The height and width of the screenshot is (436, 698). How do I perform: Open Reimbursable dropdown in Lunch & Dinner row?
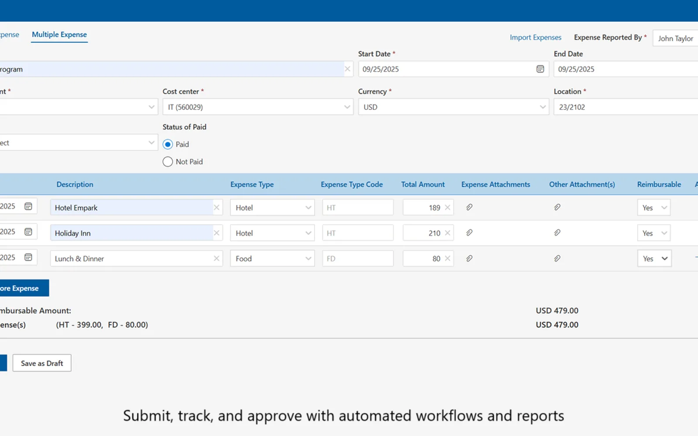[x=654, y=259]
